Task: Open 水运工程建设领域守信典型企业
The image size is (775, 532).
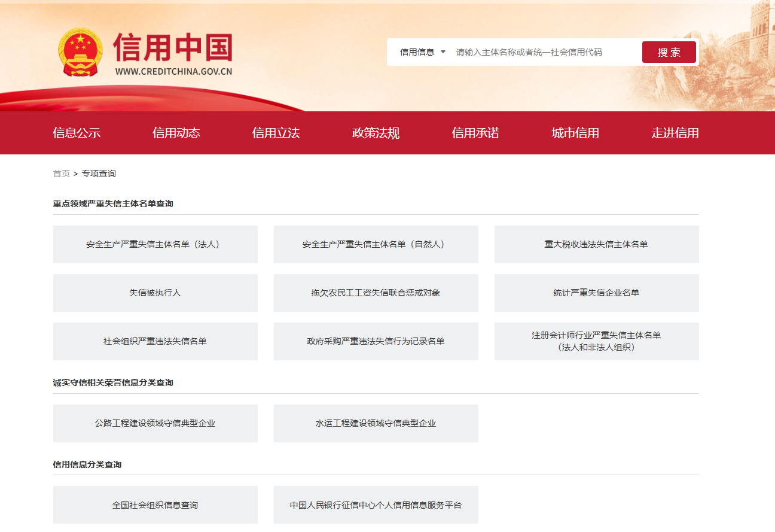Action: tap(376, 423)
